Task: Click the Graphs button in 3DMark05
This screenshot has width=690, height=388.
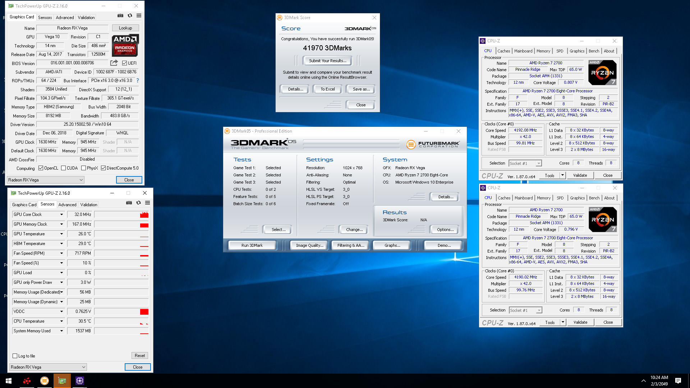Action: click(x=392, y=245)
